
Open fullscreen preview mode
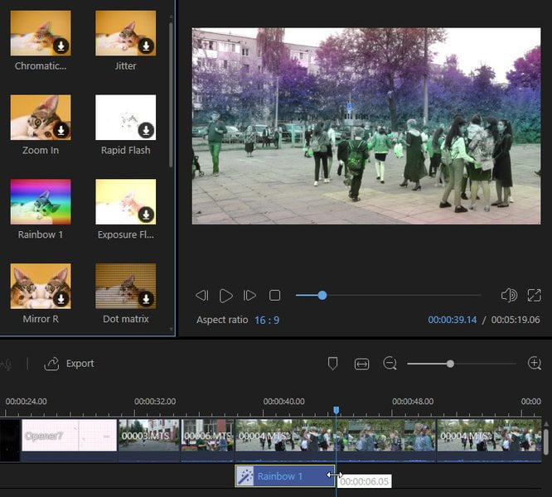click(534, 295)
